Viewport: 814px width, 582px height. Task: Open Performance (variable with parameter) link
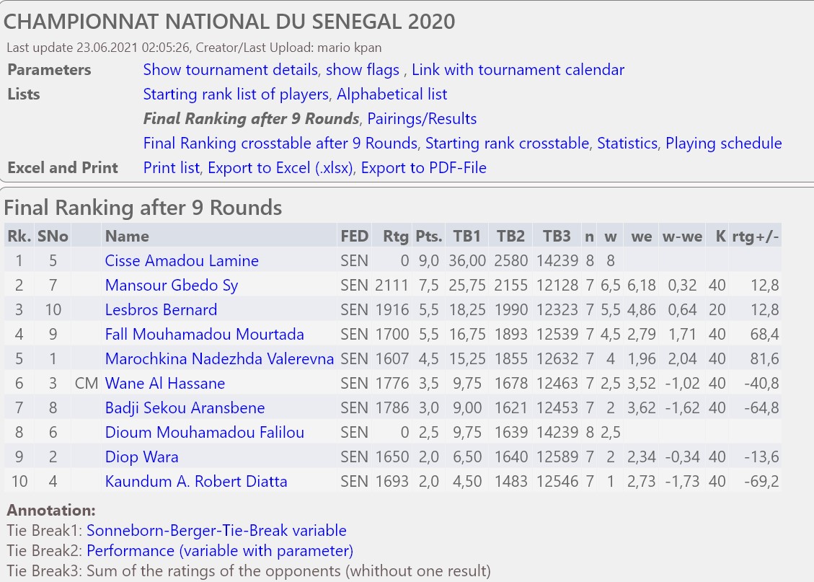click(220, 550)
